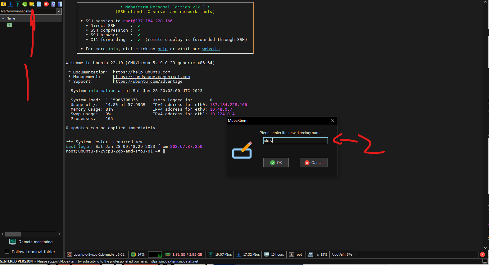Image resolution: width=489 pixels, height=265 pixels.
Task: Cancel the new directory dialog
Action: click(x=314, y=163)
